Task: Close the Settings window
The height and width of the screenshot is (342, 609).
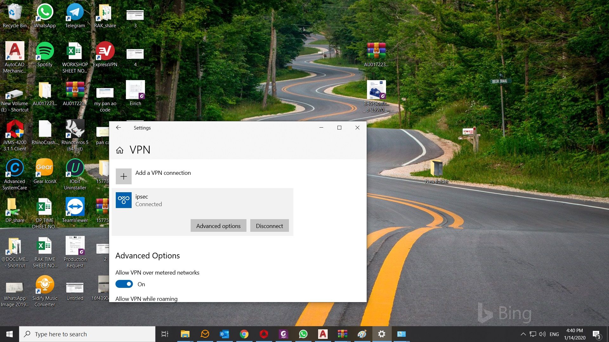Action: point(357,128)
